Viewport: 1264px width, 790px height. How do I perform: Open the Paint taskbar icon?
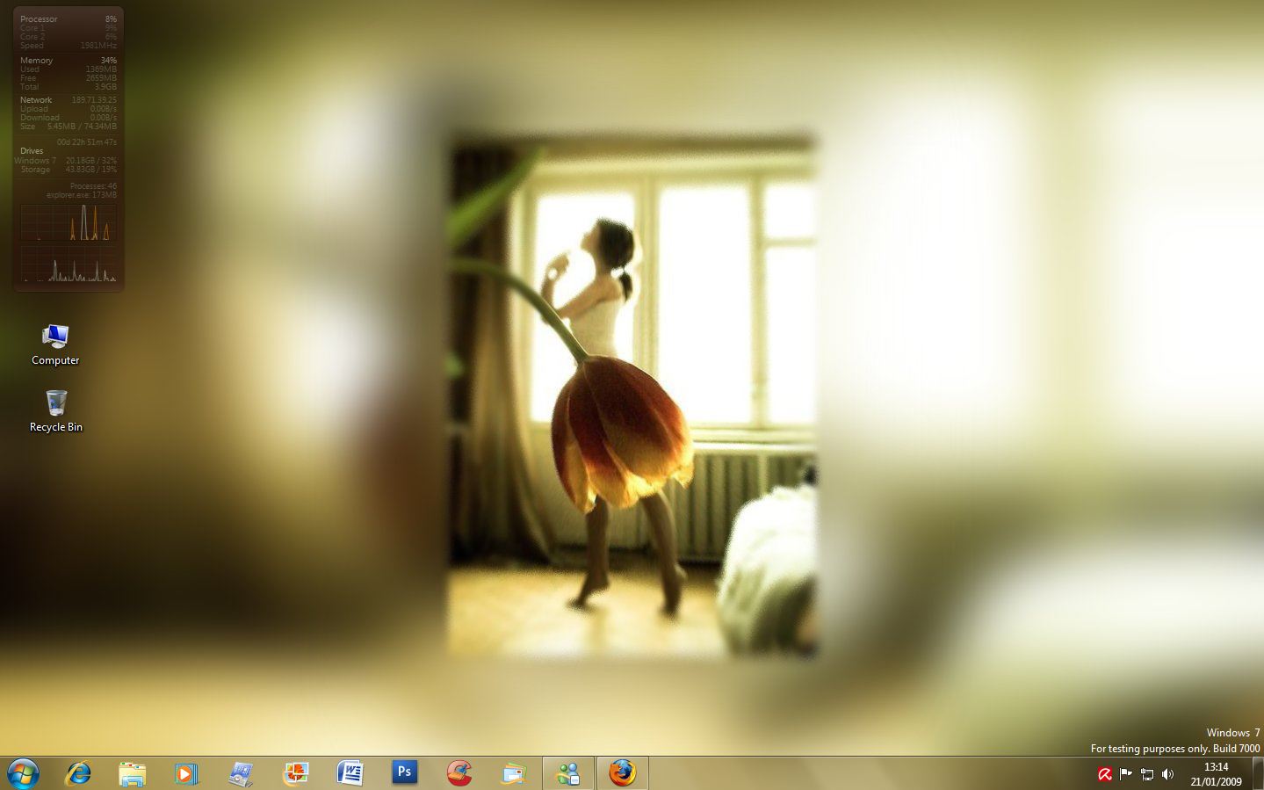pos(295,773)
